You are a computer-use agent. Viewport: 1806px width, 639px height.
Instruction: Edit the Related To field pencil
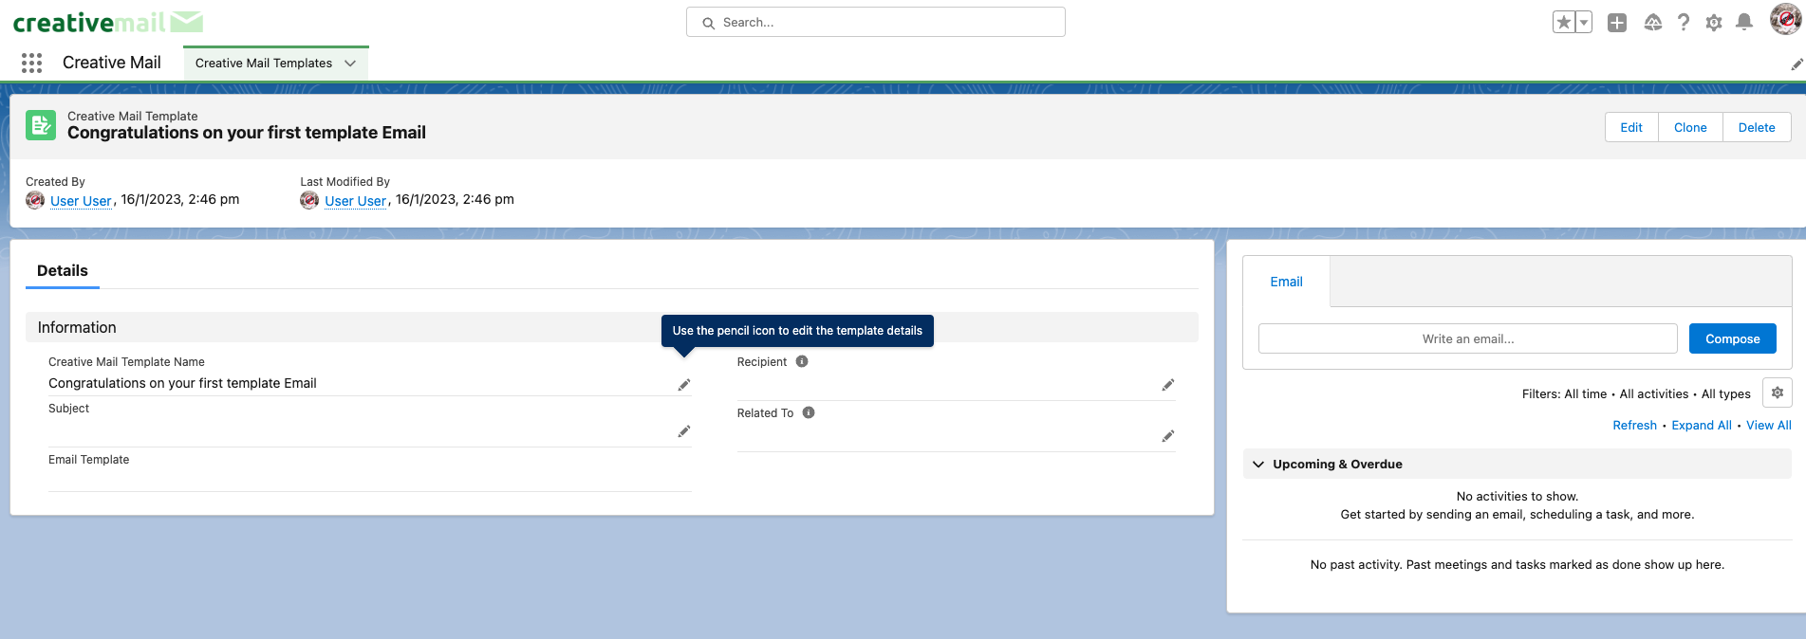point(1167,436)
